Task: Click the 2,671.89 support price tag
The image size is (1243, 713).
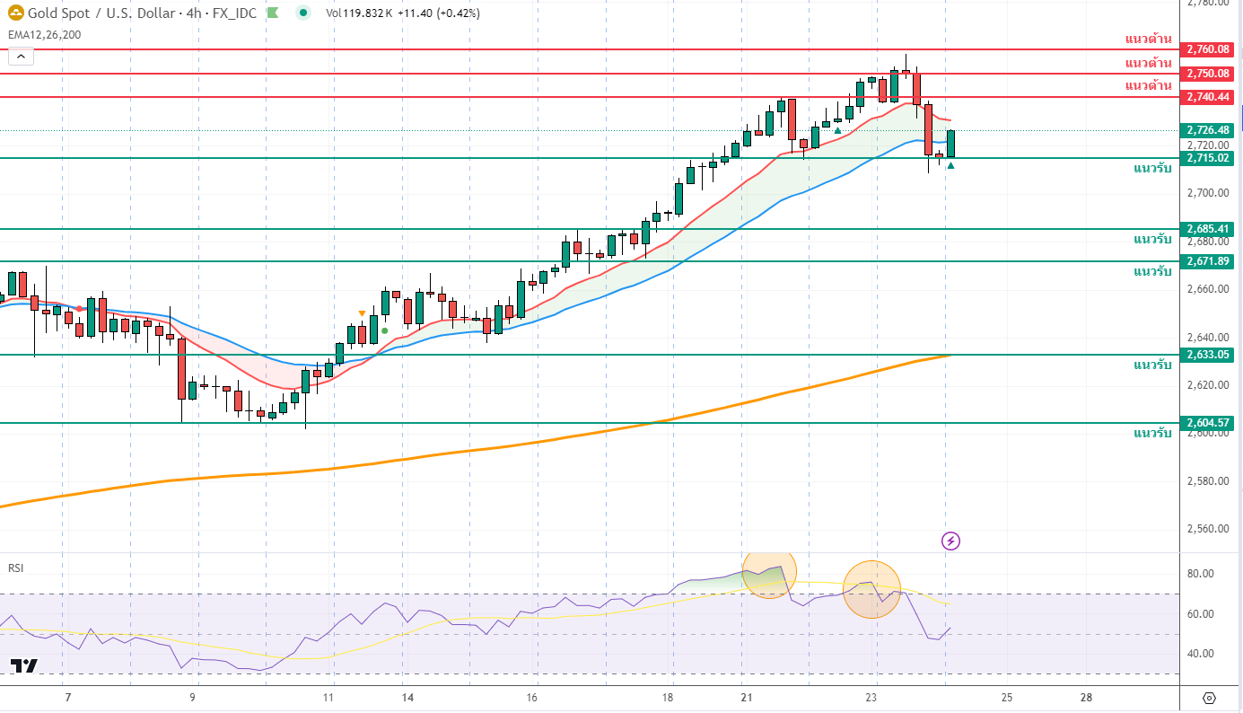Action: 1207,261
